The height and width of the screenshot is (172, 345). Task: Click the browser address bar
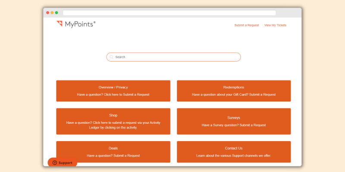click(x=169, y=13)
